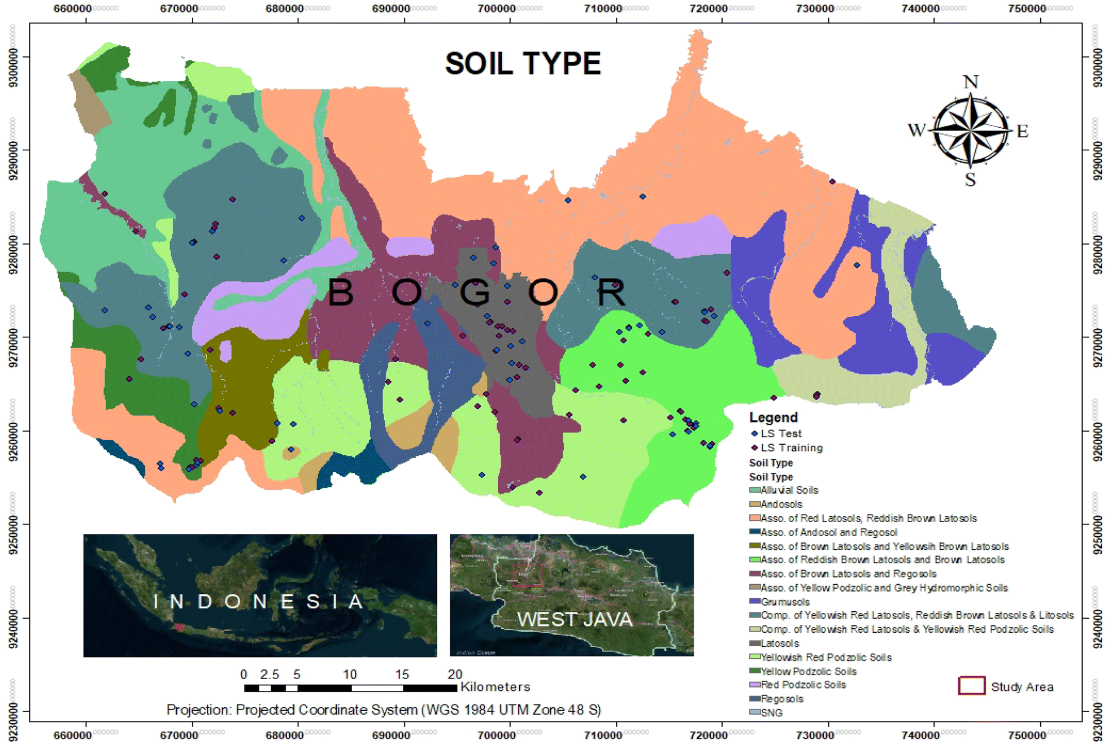
Task: Click 'Asso. of Red Latosols, Reddish Brown Latosols'
Action: pos(868,518)
